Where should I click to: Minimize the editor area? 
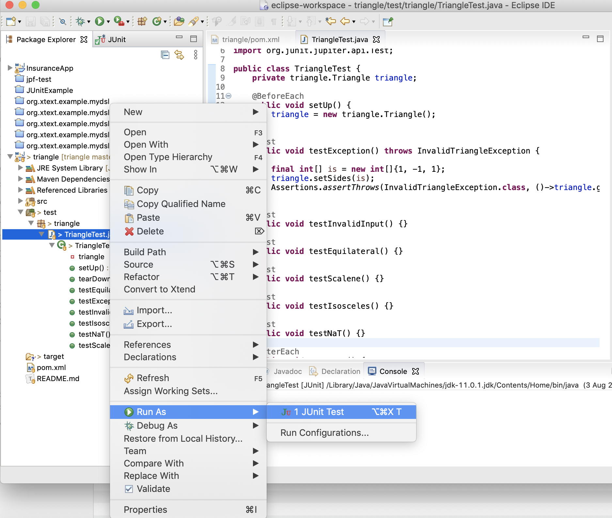pos(586,37)
